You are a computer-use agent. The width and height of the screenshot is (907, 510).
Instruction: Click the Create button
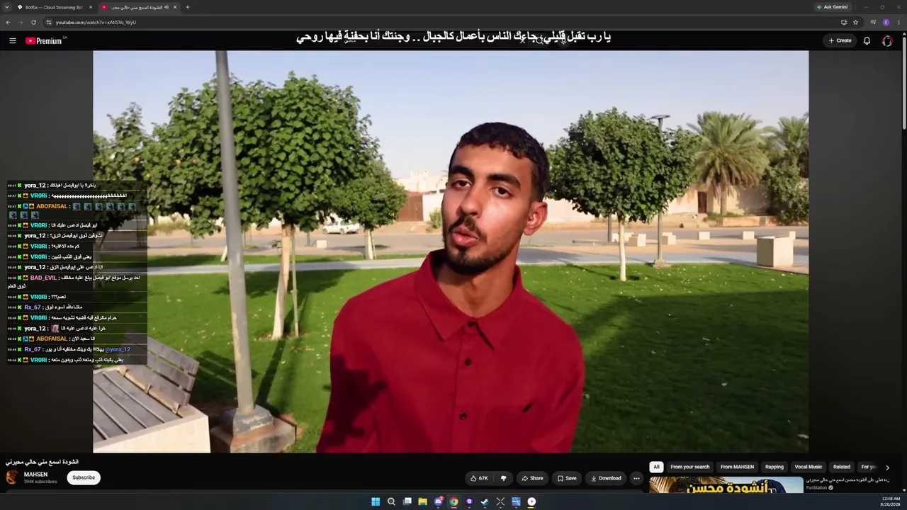pos(840,41)
